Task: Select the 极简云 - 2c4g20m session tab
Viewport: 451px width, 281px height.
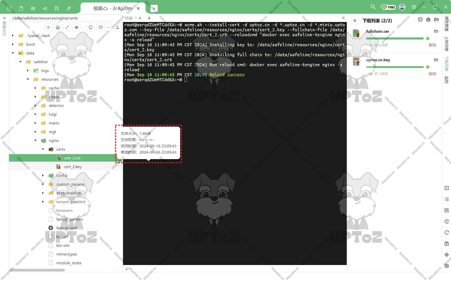Action: point(113,8)
